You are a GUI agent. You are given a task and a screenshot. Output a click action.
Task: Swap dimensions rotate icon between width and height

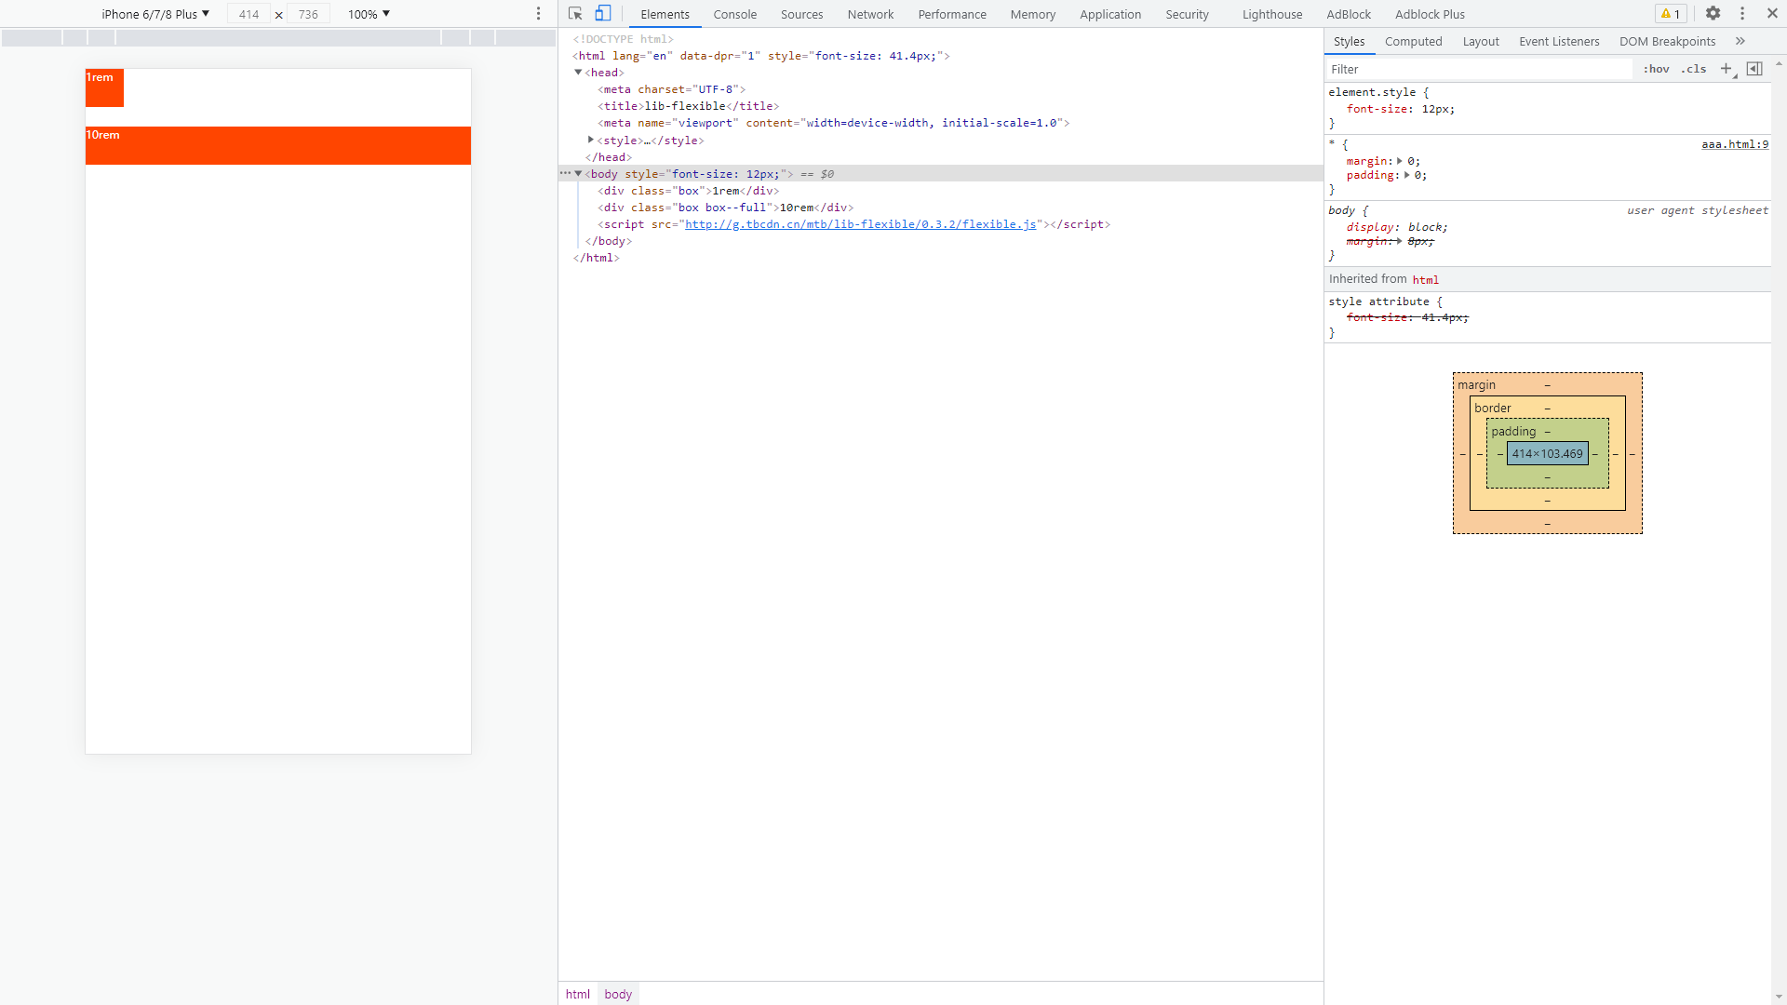[278, 15]
